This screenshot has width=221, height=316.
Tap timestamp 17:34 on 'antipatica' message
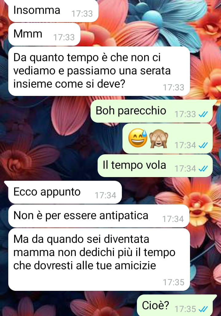pyautogui.click(x=173, y=219)
